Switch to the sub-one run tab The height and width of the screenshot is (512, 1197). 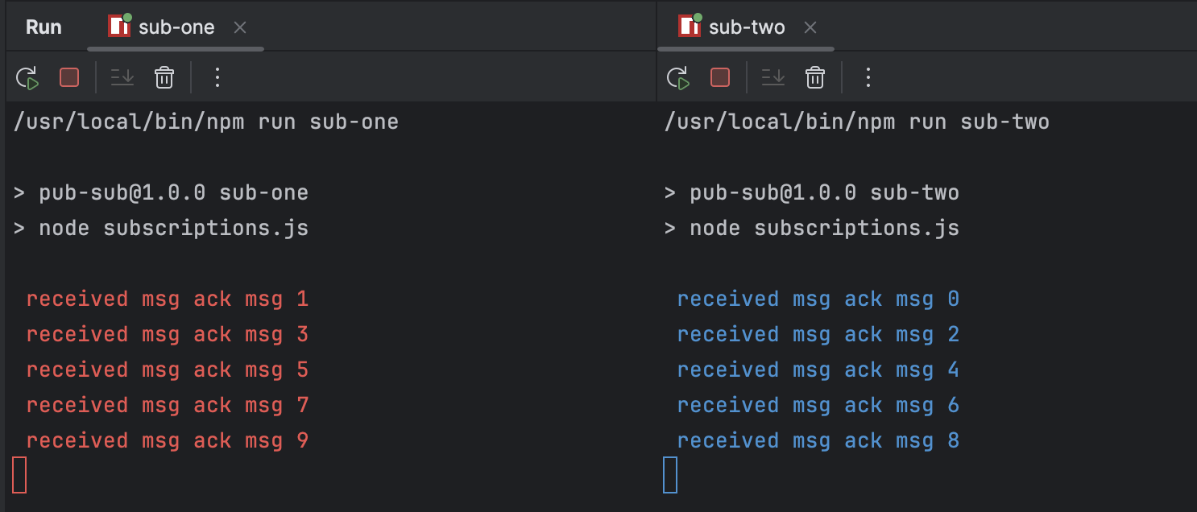click(x=176, y=27)
